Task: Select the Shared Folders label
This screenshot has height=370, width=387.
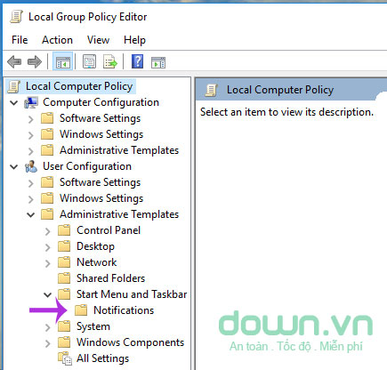Action: 110,278
